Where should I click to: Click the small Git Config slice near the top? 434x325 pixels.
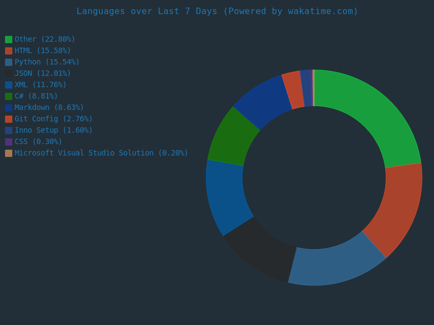(293, 90)
